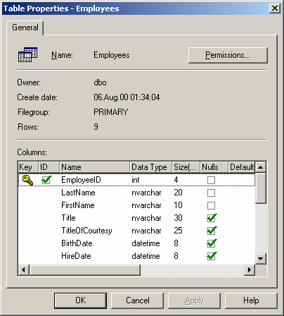Select the General tab
The image size is (284, 316).
pyautogui.click(x=25, y=28)
